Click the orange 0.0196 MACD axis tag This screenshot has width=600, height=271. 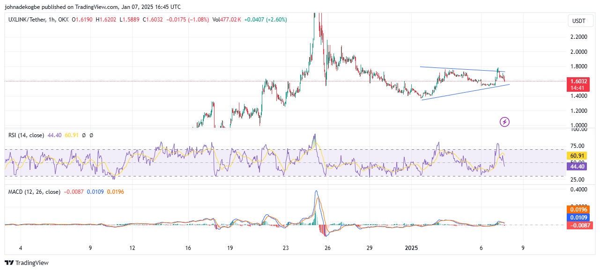tap(577, 210)
